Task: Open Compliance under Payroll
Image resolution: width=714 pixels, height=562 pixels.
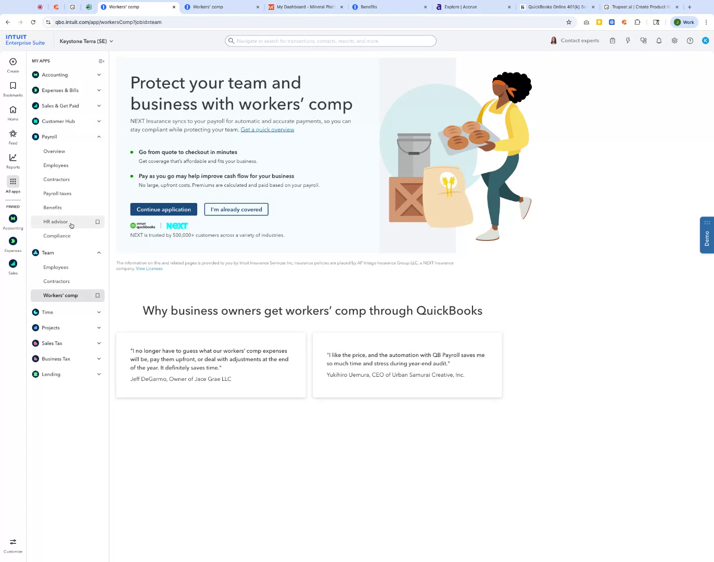Action: click(57, 236)
